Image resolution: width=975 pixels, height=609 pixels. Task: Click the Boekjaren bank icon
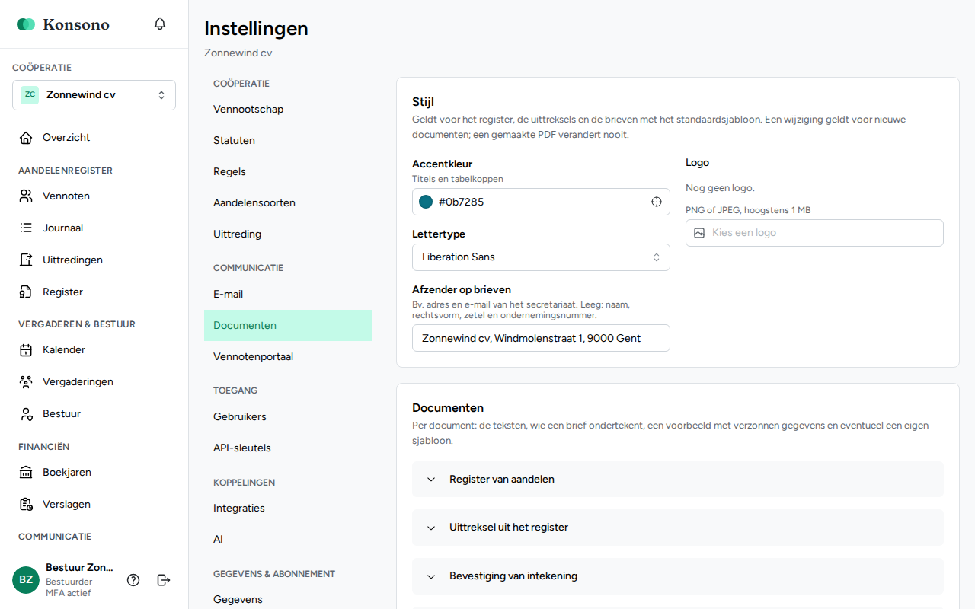point(26,473)
